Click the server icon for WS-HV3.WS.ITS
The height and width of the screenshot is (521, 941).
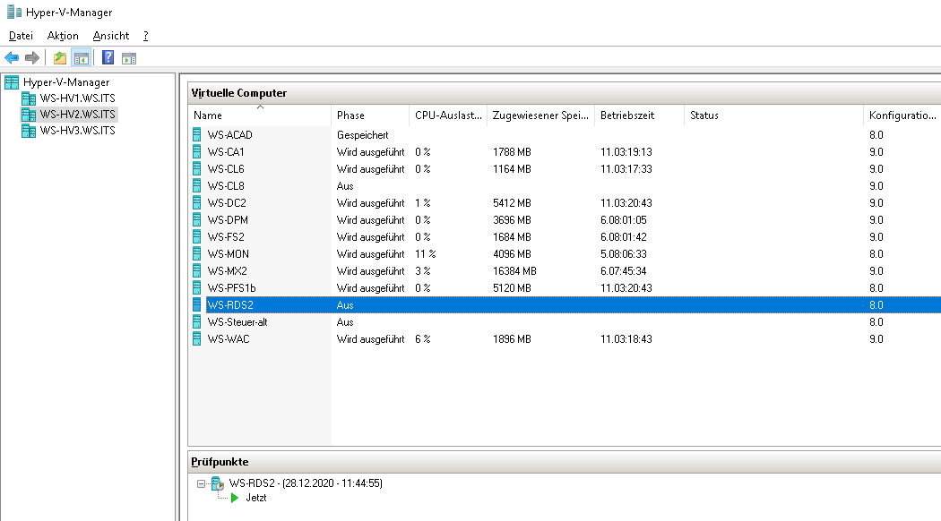point(28,131)
